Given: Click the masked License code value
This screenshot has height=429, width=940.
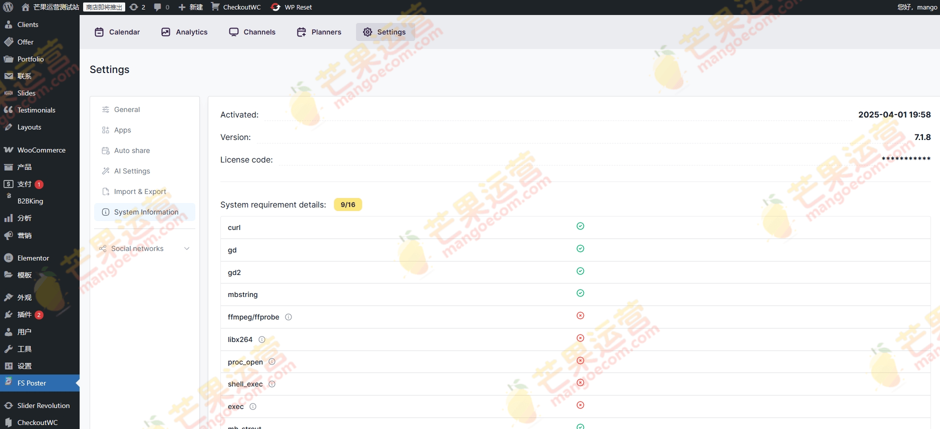Looking at the screenshot, I should pyautogui.click(x=905, y=159).
